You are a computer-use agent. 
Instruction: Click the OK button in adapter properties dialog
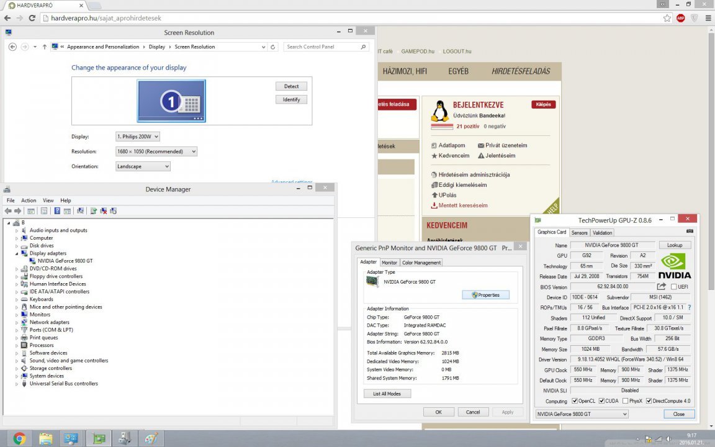(439, 412)
